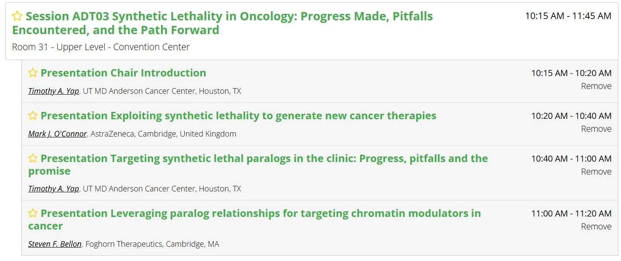Click the star beside Chair Introduction presentation
This screenshot has width=621, height=261.
[33, 73]
